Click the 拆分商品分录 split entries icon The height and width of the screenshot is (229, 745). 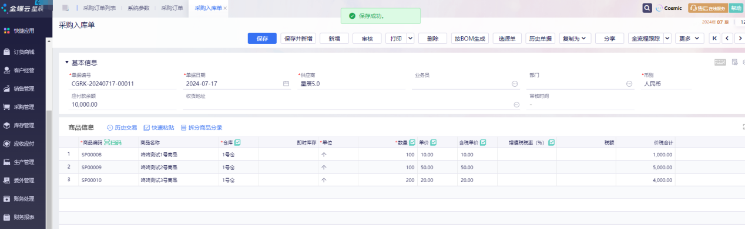(201, 128)
